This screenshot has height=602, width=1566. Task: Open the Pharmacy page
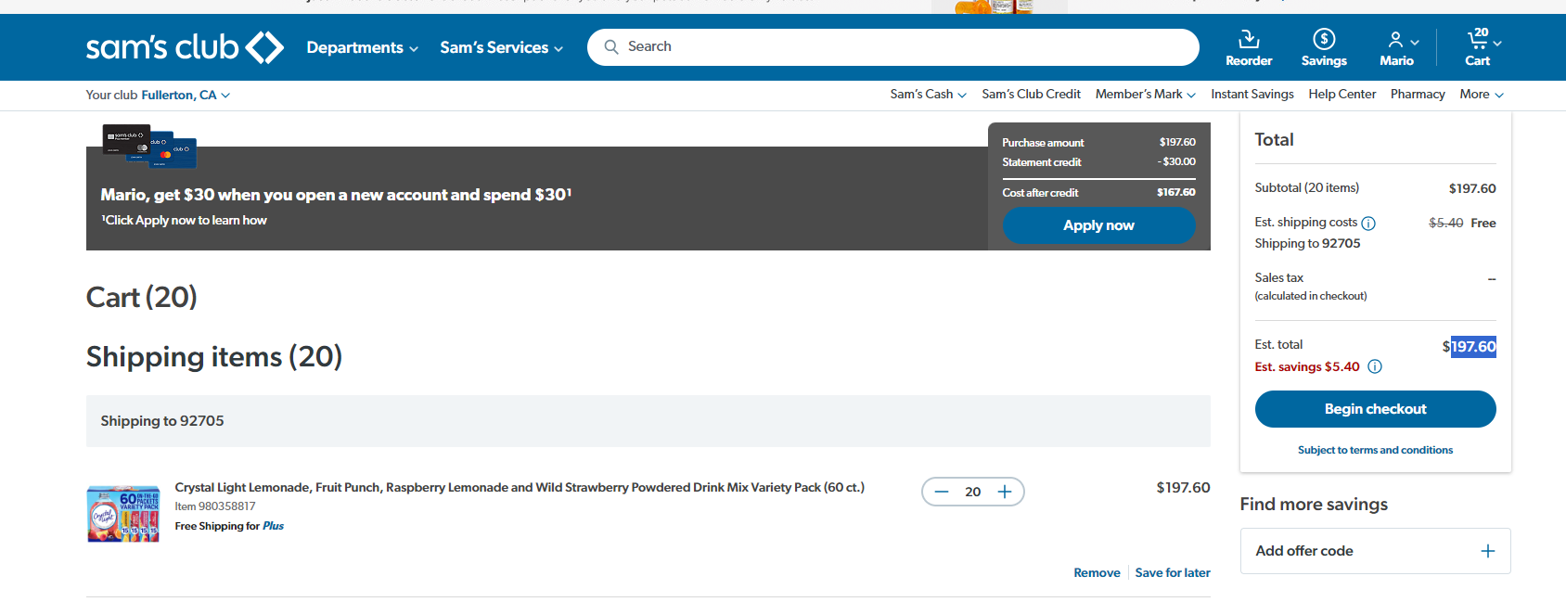coord(1418,95)
